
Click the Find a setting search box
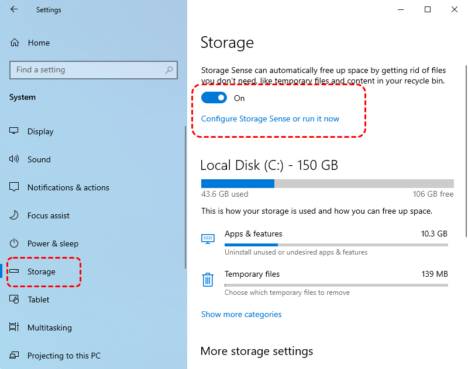88,70
